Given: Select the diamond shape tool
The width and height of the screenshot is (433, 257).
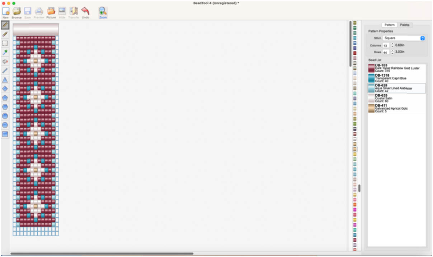Looking at the screenshot, I should point(5,89).
